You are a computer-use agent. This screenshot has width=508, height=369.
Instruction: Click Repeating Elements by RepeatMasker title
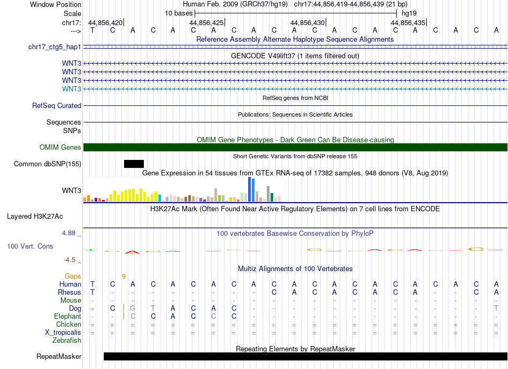pos(296,349)
